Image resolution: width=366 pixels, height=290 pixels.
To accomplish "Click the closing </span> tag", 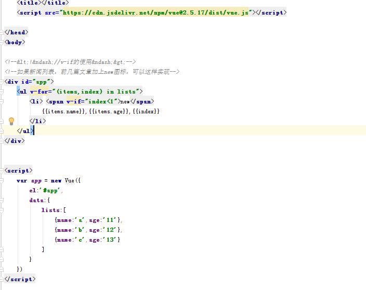I will tap(142, 101).
